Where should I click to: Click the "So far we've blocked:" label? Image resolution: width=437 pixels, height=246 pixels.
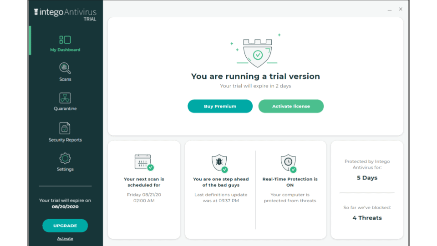[367, 208]
